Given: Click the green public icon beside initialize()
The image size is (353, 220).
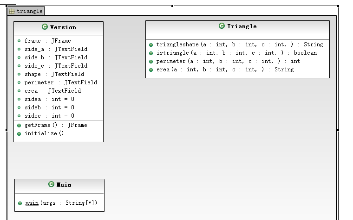Looking at the screenshot, I should (x=19, y=134).
